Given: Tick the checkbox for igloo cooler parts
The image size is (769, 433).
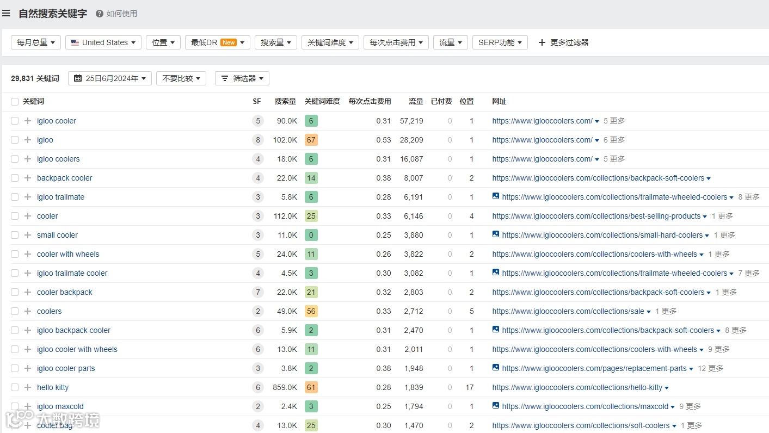Looking at the screenshot, I should [15, 368].
